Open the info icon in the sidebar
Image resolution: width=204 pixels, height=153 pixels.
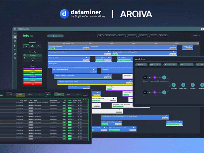pyautogui.click(x=15, y=58)
